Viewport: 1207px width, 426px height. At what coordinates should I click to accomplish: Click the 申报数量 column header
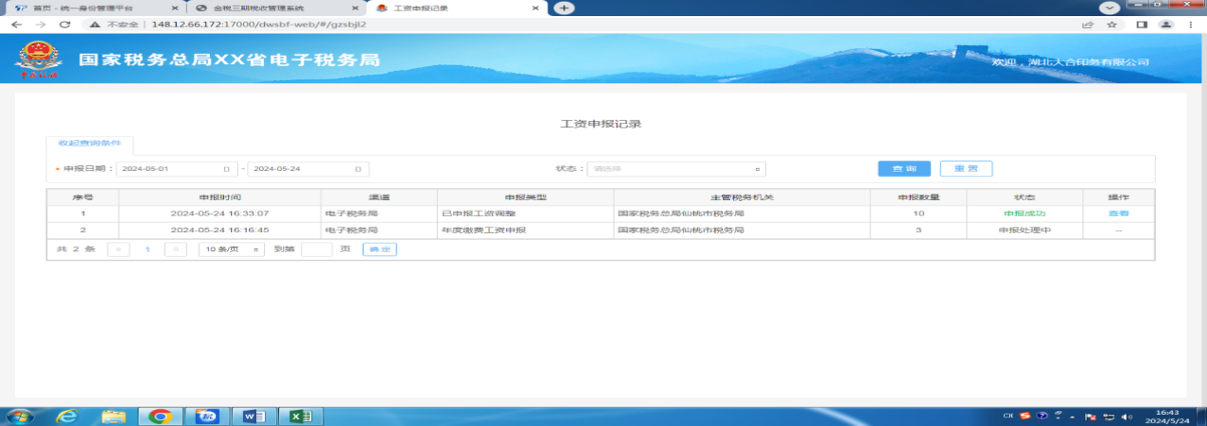tap(918, 197)
